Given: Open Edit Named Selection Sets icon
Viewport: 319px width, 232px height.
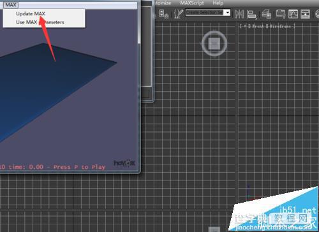Looking at the screenshot, I should [179, 14].
